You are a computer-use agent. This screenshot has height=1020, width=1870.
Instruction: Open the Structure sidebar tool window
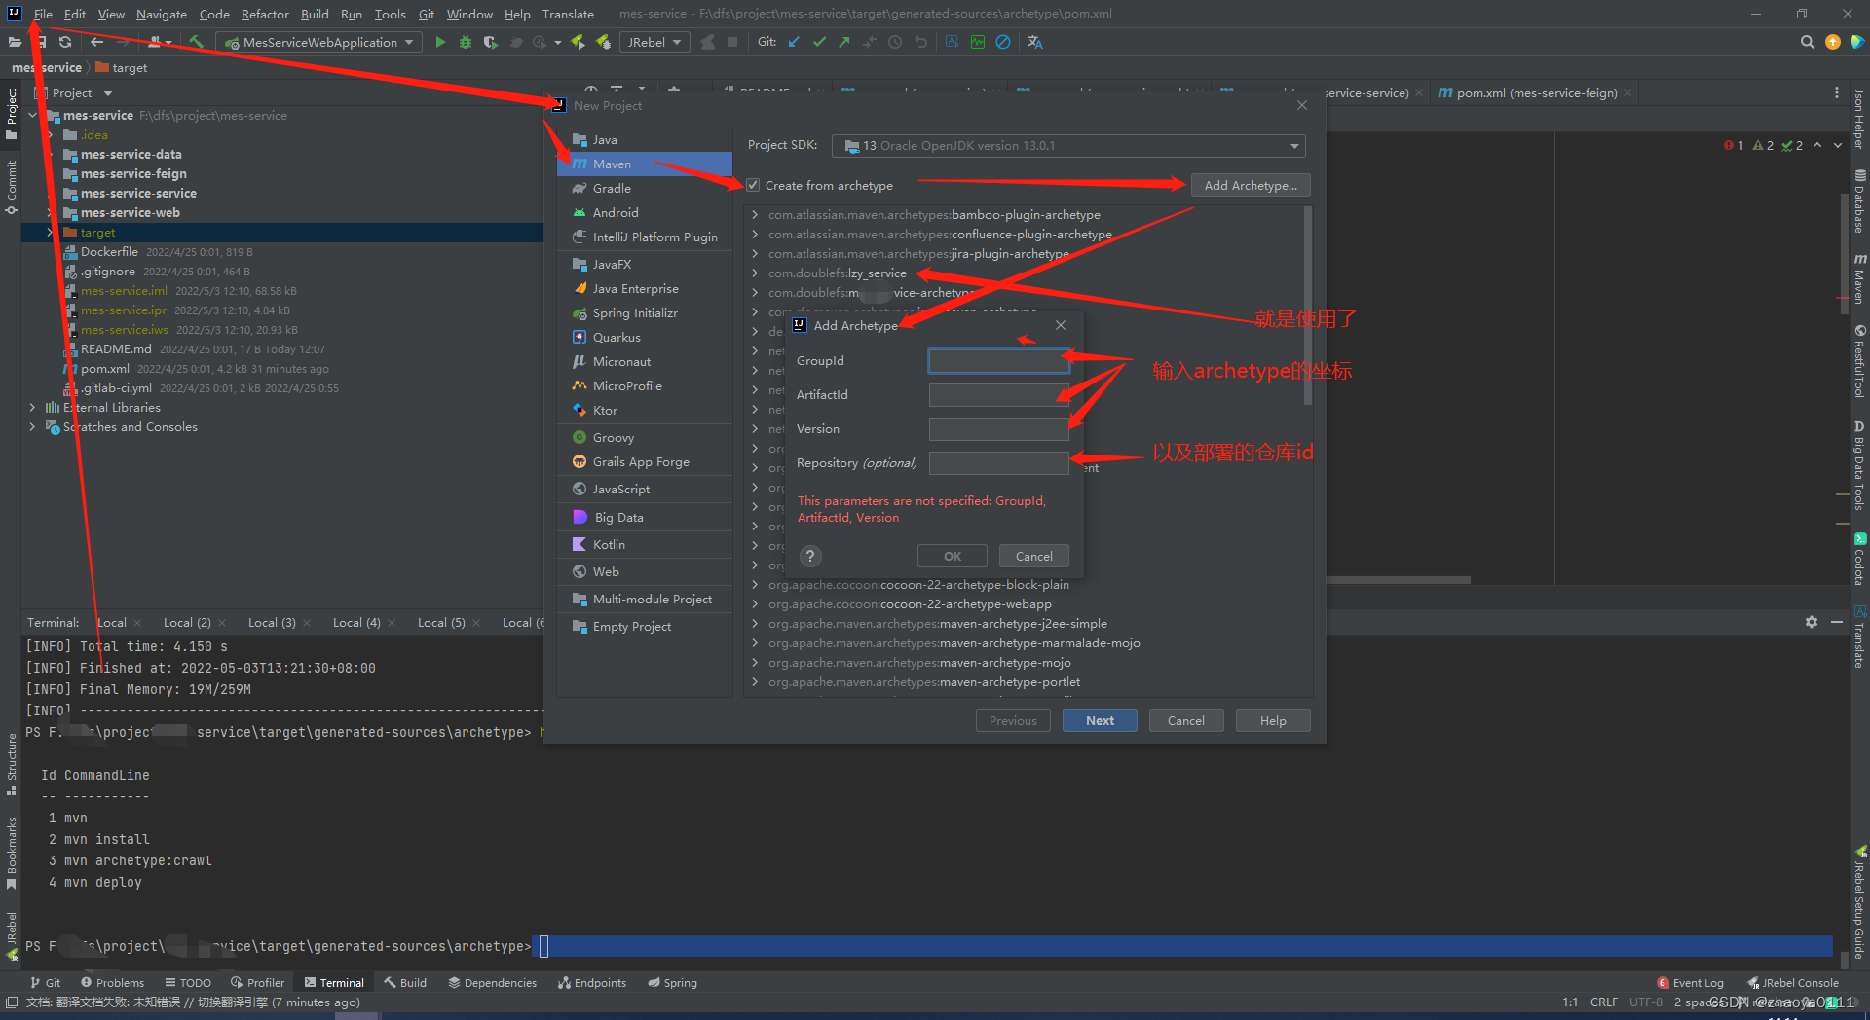pos(12,763)
